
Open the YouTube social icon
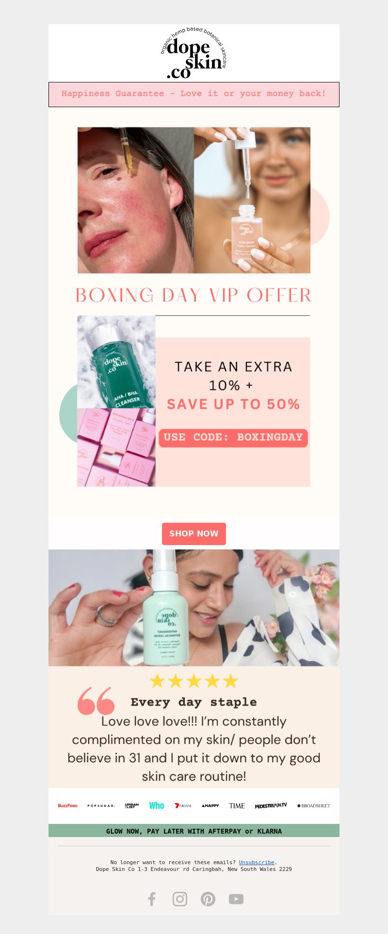tap(236, 899)
